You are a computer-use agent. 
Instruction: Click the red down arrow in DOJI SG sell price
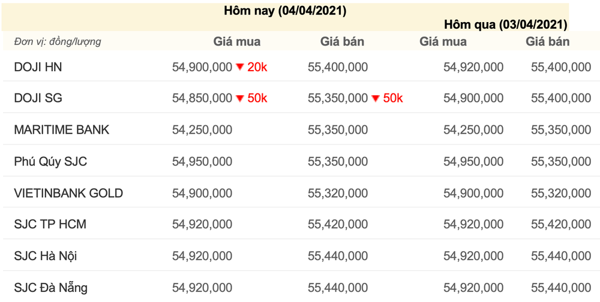coord(376,99)
